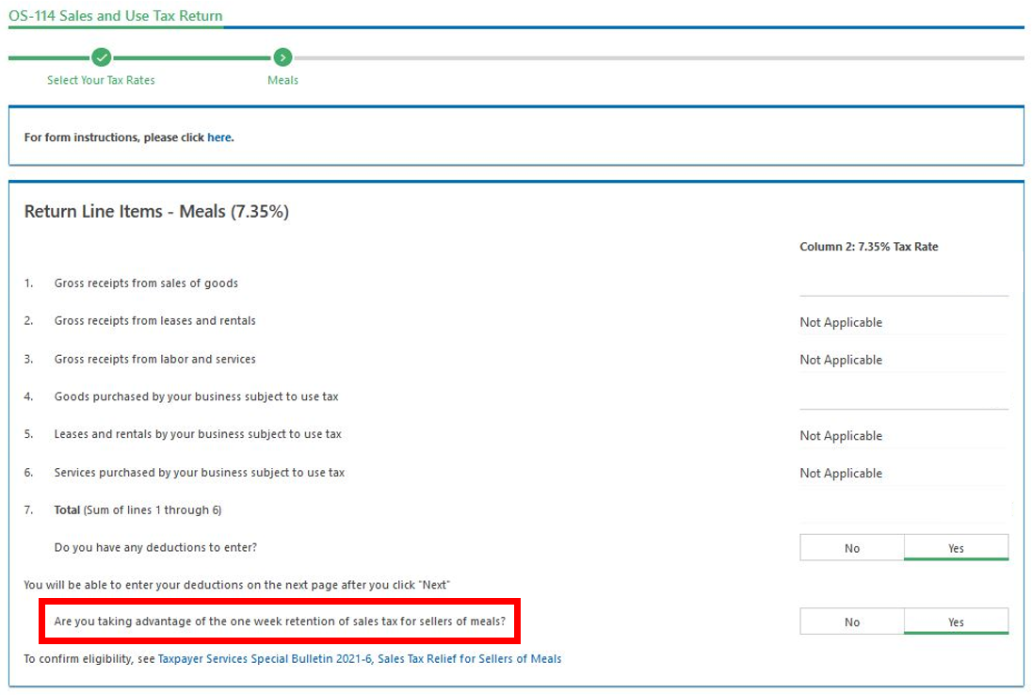This screenshot has width=1032, height=695.
Task: Choose No for deductions to enter
Action: (851, 548)
